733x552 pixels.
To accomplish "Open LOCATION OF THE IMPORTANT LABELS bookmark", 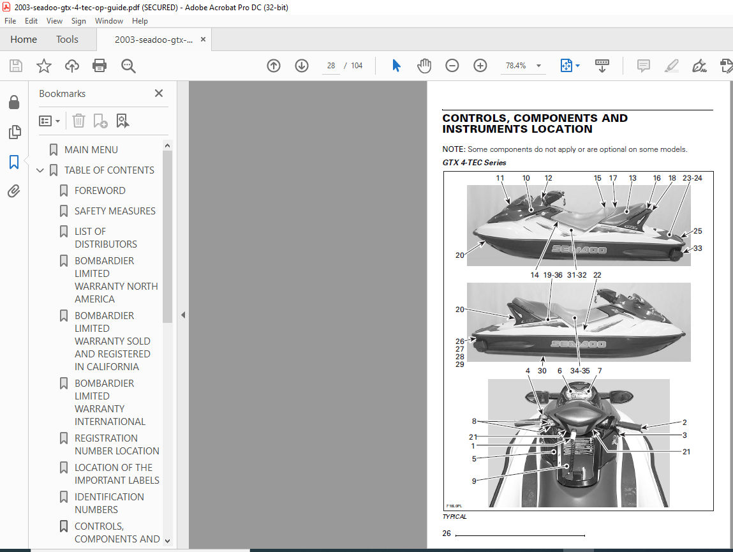I will click(x=117, y=474).
